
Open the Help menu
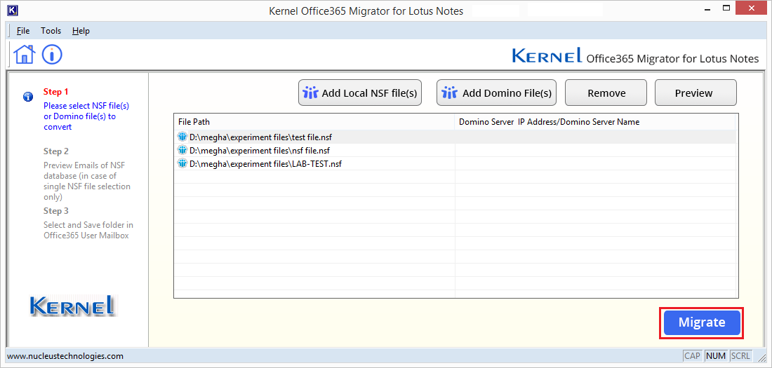[81, 31]
